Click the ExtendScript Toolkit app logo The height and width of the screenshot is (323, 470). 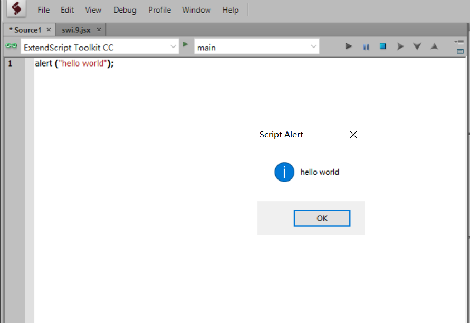[x=16, y=8]
